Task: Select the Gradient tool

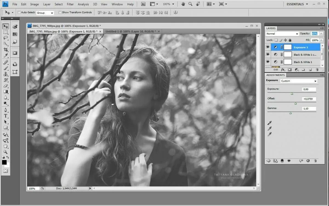Action: [5, 92]
